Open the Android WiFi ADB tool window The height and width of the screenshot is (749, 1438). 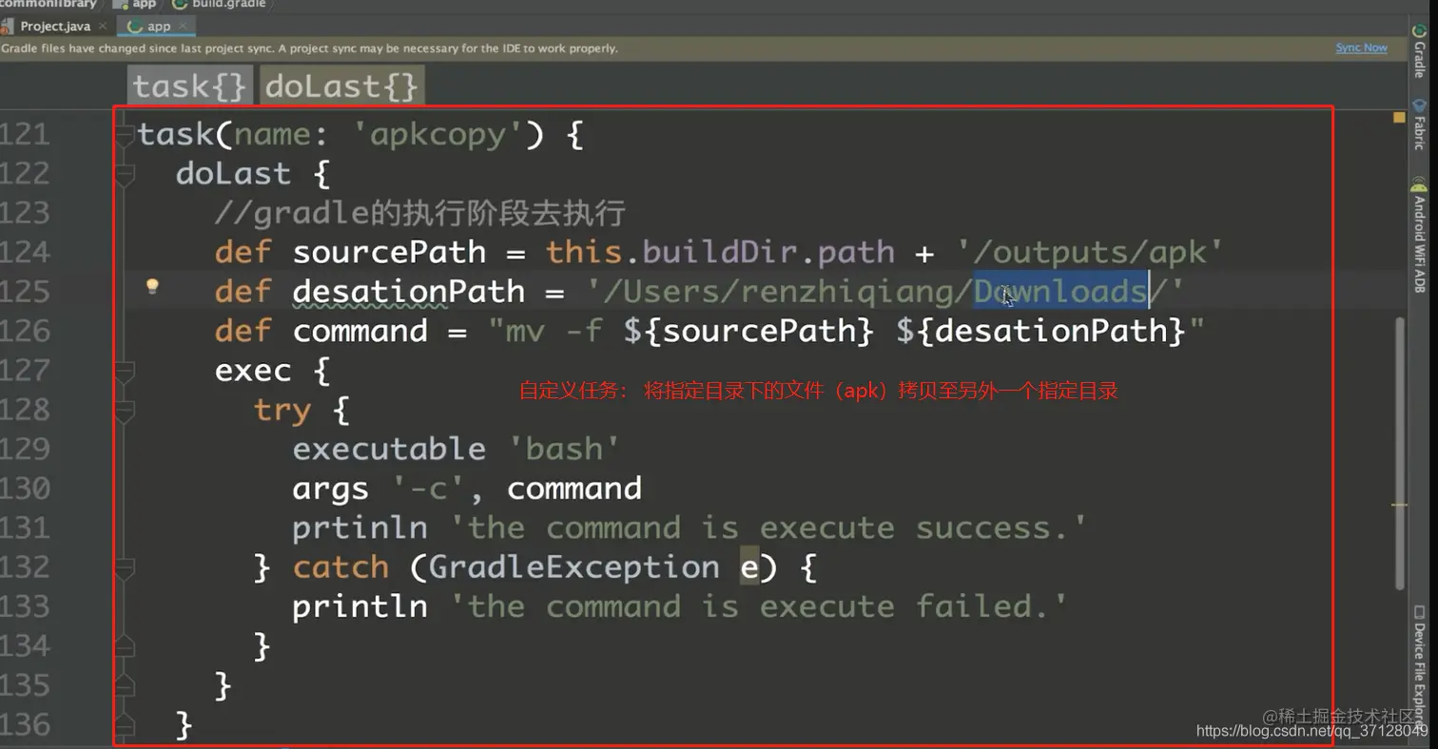pyautogui.click(x=1419, y=237)
